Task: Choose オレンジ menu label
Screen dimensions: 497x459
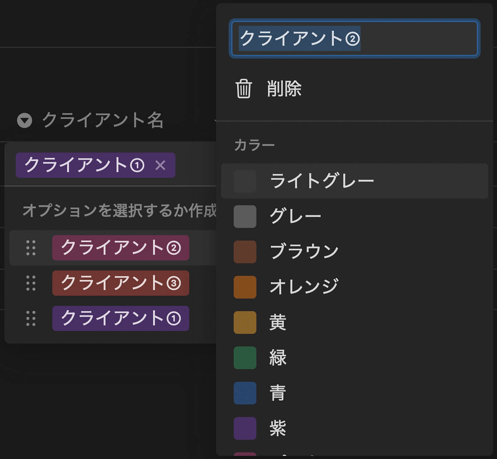Action: [304, 287]
